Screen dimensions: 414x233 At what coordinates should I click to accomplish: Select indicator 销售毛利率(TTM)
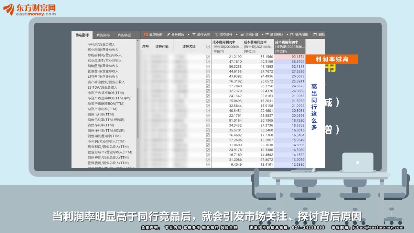tap(101, 115)
